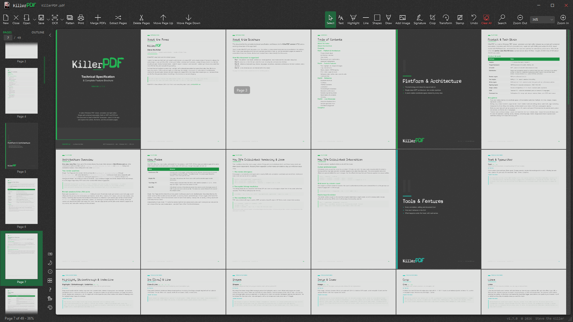Delete selected pages with scissors tool
573x322 pixels.
(141, 19)
